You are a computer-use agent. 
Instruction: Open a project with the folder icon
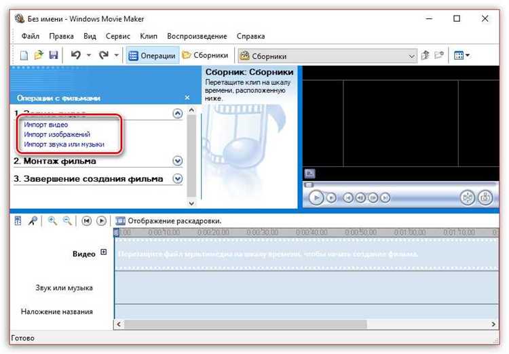pyautogui.click(x=39, y=55)
